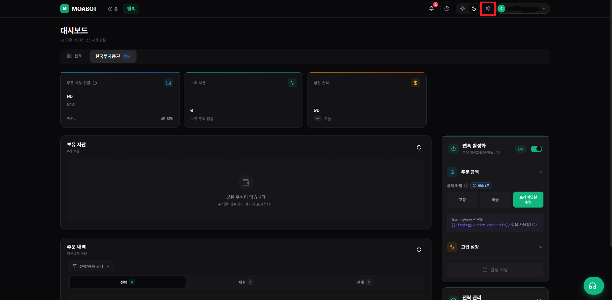Select the 실패 orders tab
This screenshot has width=612, height=300.
point(364,282)
